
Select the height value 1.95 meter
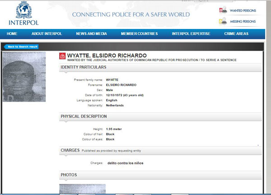click(114, 129)
